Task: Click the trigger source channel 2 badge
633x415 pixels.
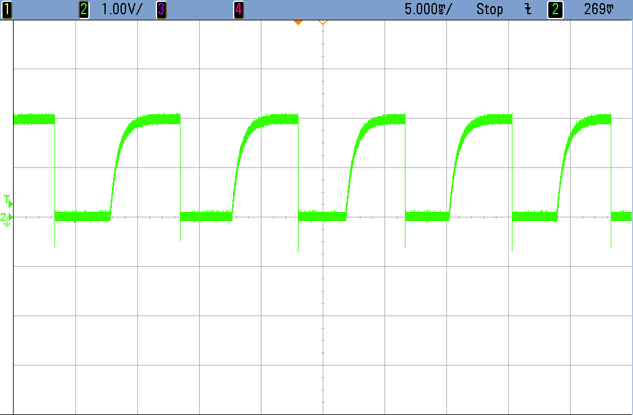Action: (556, 9)
